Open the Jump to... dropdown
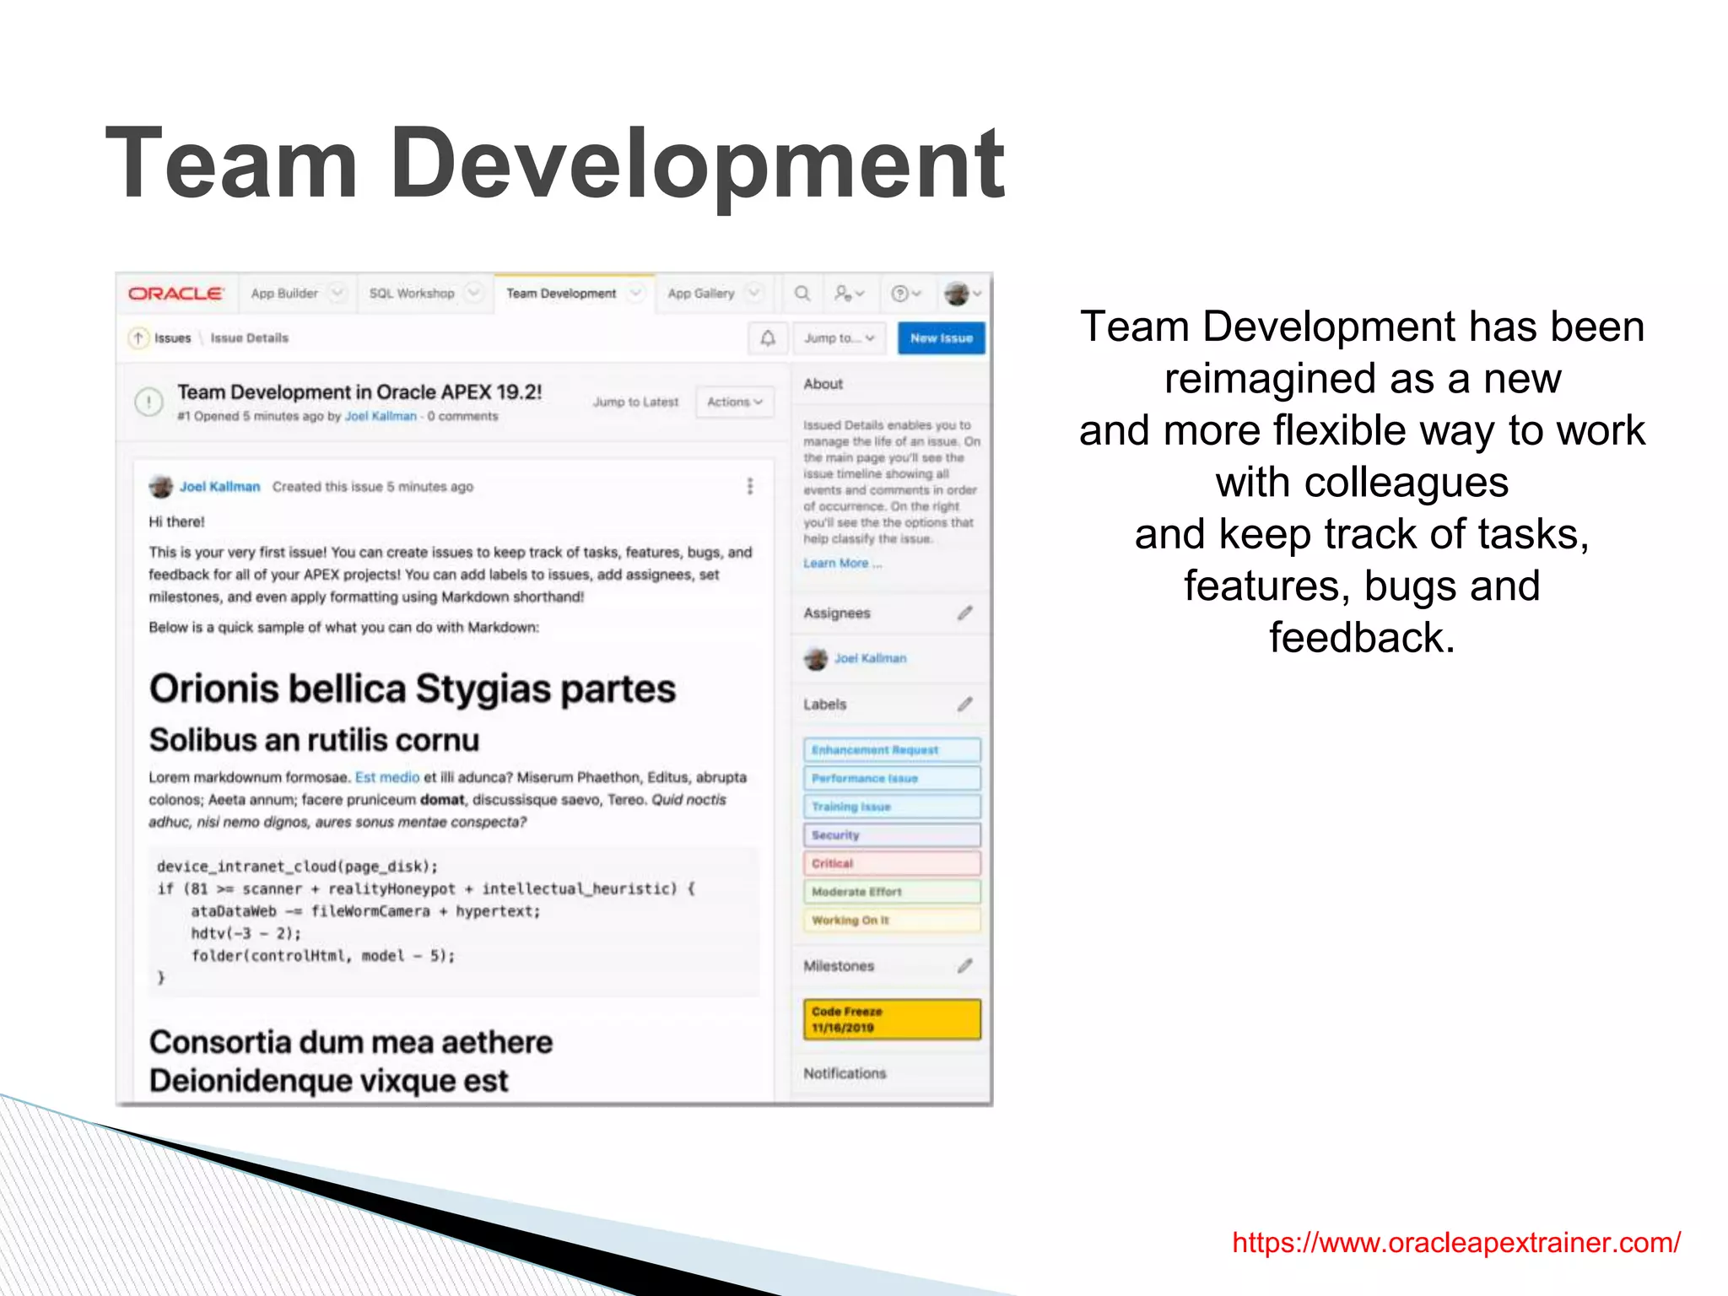This screenshot has height=1296, width=1728. pyautogui.click(x=840, y=338)
